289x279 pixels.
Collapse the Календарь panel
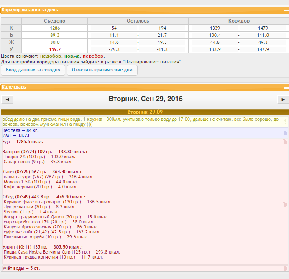pos(286,87)
